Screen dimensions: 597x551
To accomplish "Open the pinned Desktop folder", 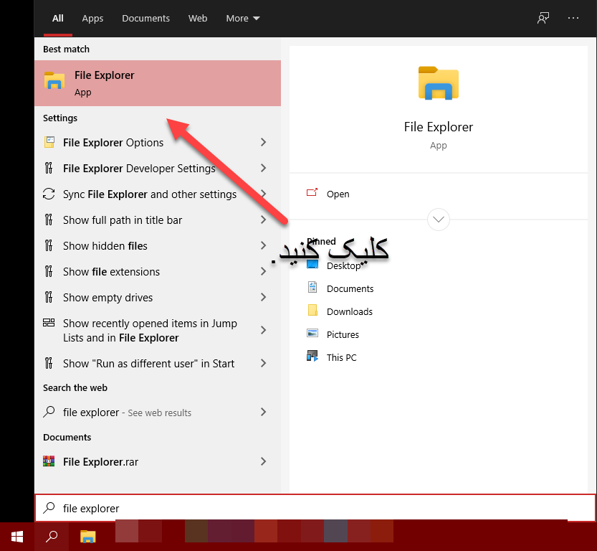I will 343,265.
